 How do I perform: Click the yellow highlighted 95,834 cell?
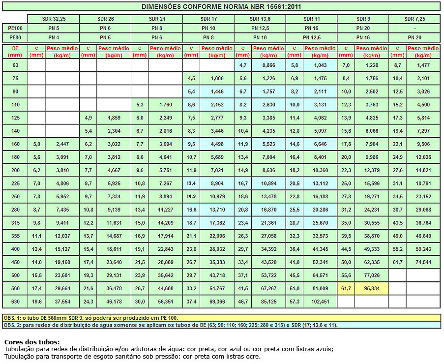pos(371,288)
